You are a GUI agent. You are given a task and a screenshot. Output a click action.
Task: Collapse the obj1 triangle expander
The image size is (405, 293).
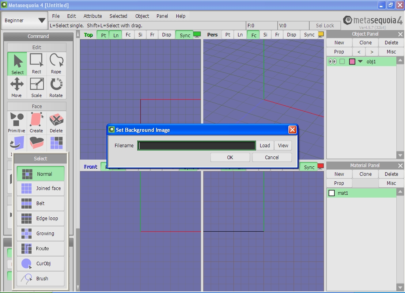[x=360, y=61]
